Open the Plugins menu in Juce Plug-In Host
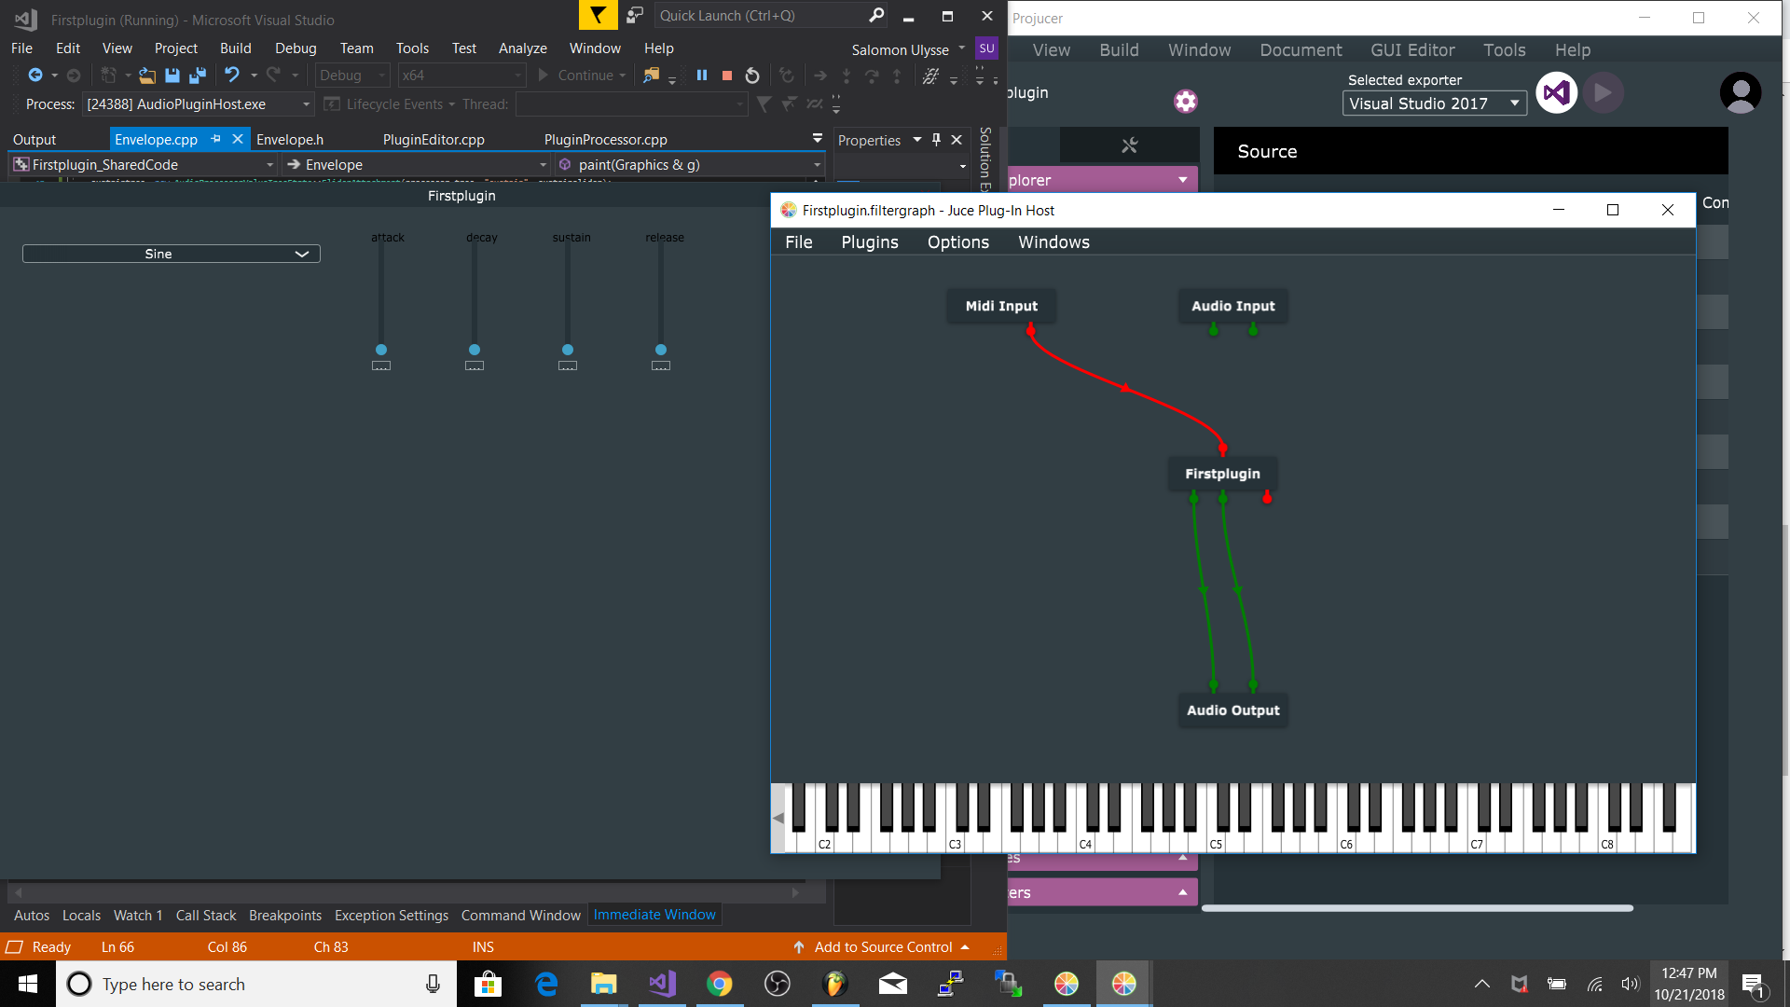This screenshot has width=1790, height=1007. pyautogui.click(x=869, y=242)
